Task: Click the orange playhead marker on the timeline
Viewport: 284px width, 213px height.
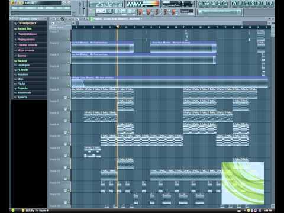Action: click(x=118, y=27)
